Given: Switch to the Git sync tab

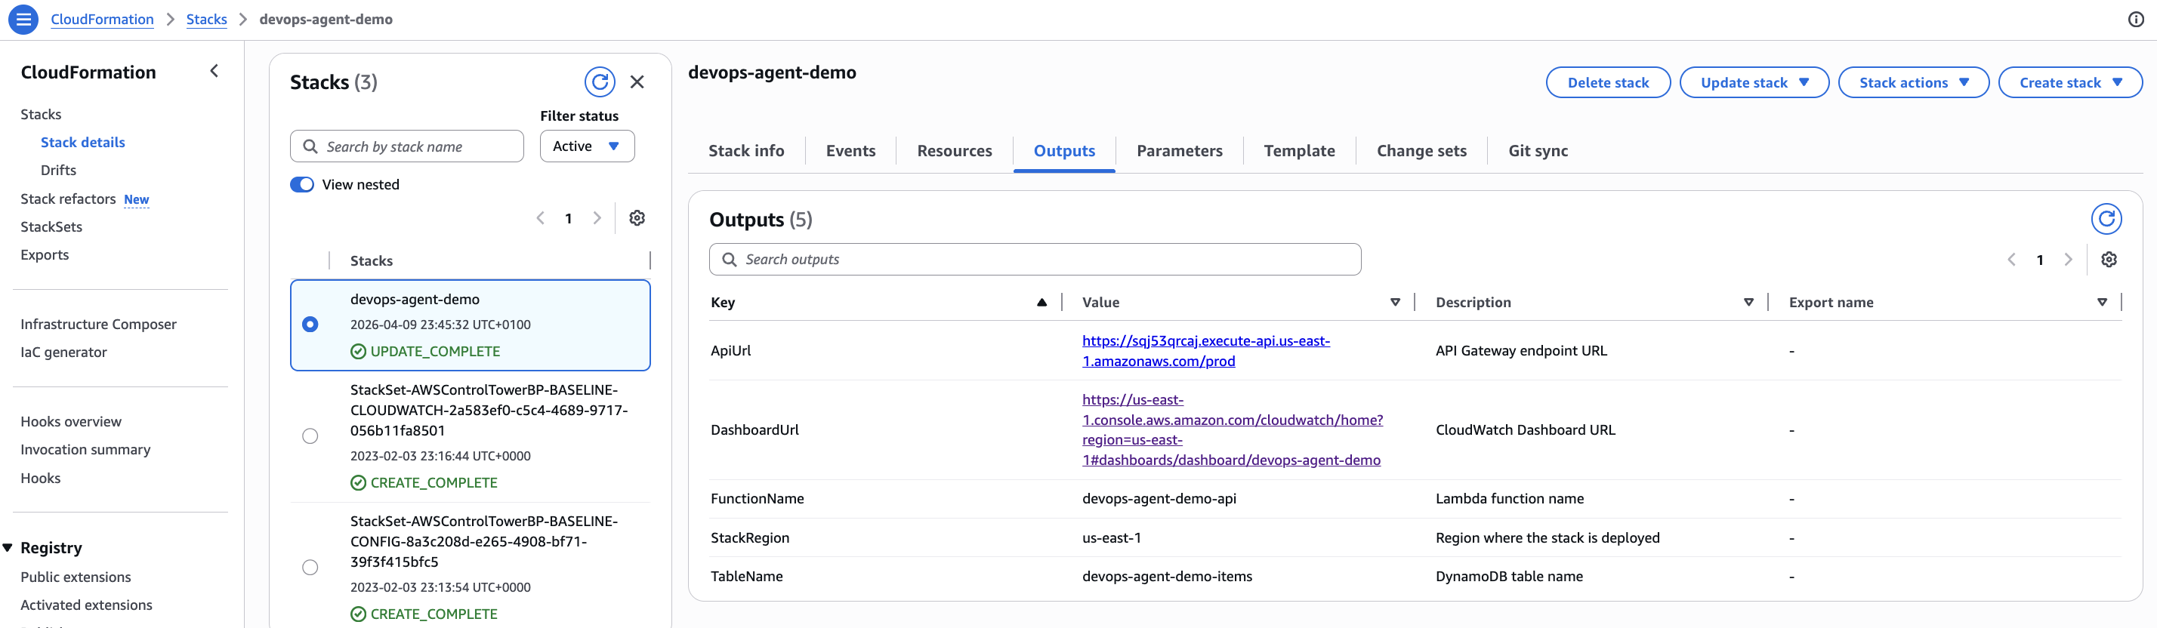Looking at the screenshot, I should point(1538,151).
